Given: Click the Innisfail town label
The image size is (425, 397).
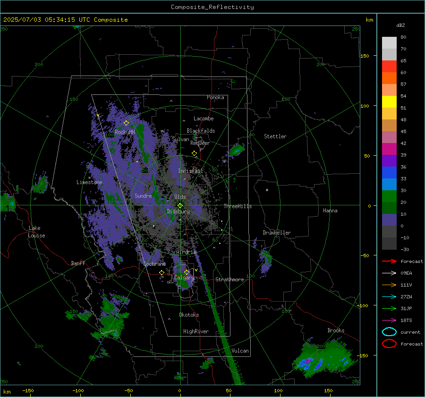Looking at the screenshot, I should 190,171.
